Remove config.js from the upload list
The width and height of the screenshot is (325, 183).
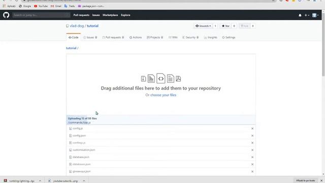252,129
